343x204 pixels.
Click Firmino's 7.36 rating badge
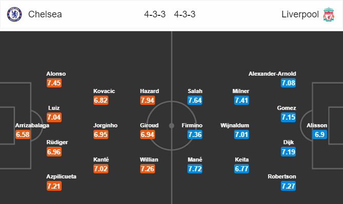pos(195,134)
